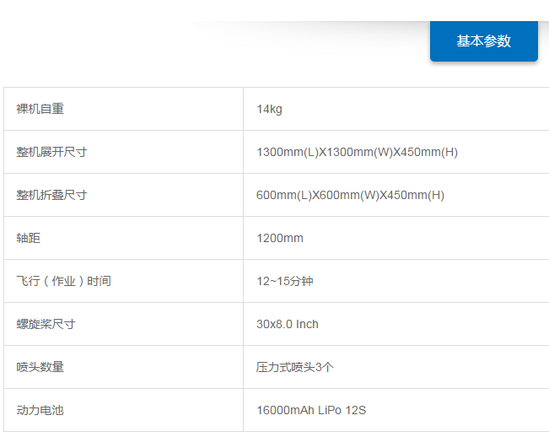Screen dimensions: 549x437
Task: Select the 飞行（作业）时间 label cell
Action: click(x=64, y=281)
